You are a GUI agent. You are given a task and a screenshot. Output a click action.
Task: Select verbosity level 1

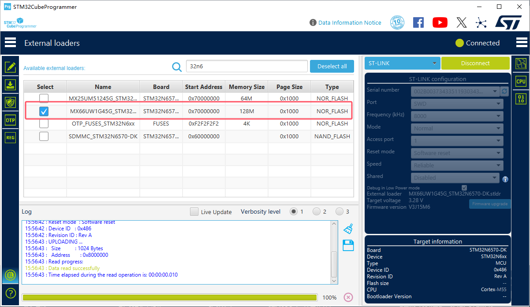coord(294,211)
